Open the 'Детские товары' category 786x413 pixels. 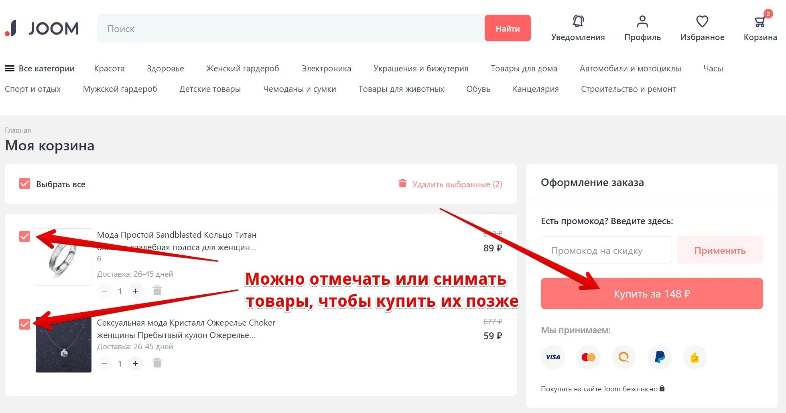(210, 89)
